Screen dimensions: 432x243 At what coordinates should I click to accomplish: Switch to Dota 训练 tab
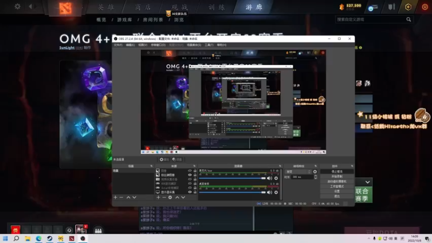point(217,7)
